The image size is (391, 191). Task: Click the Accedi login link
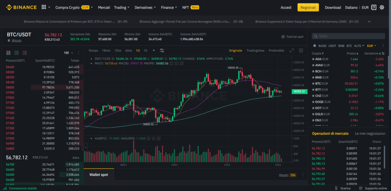286,8
